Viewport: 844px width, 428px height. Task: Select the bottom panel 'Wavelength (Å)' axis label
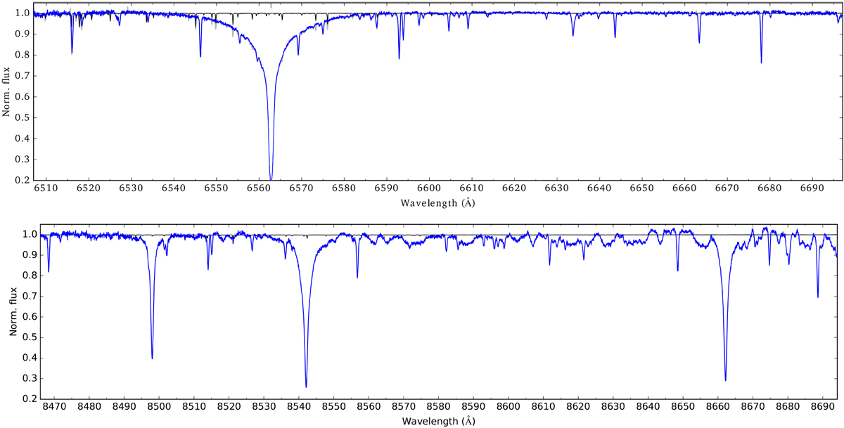438,421
